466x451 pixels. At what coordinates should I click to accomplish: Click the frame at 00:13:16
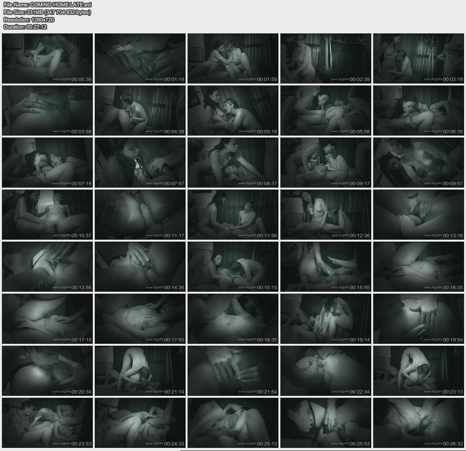click(419, 214)
